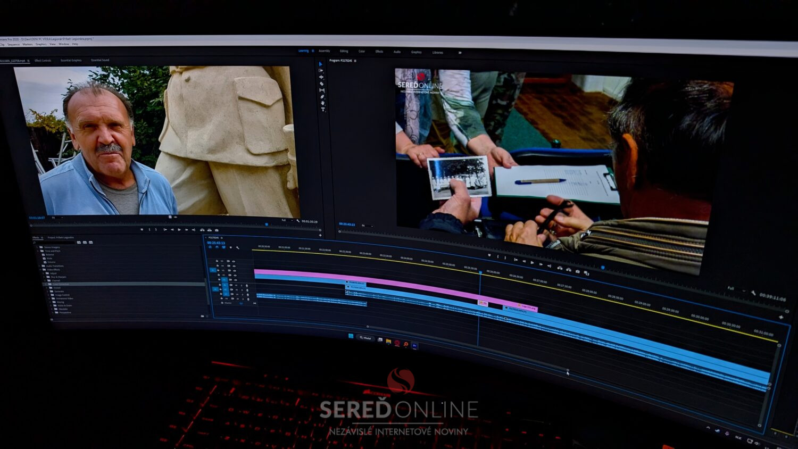The image size is (798, 449).
Task: Open Source monitor Fit zoom dropdown
Action: [56, 218]
